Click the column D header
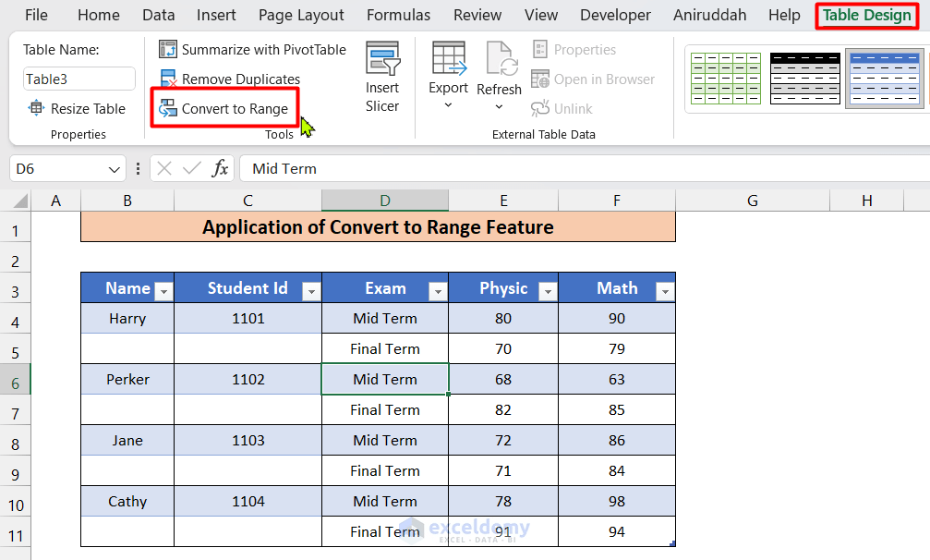This screenshot has width=930, height=560. click(x=384, y=200)
